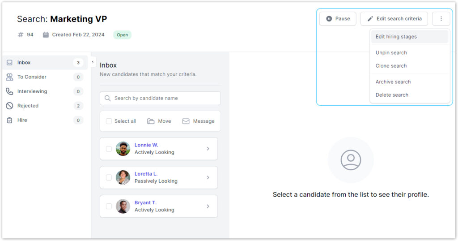Select Bryant T.'s checkbox
This screenshot has height=241, width=458.
109,207
